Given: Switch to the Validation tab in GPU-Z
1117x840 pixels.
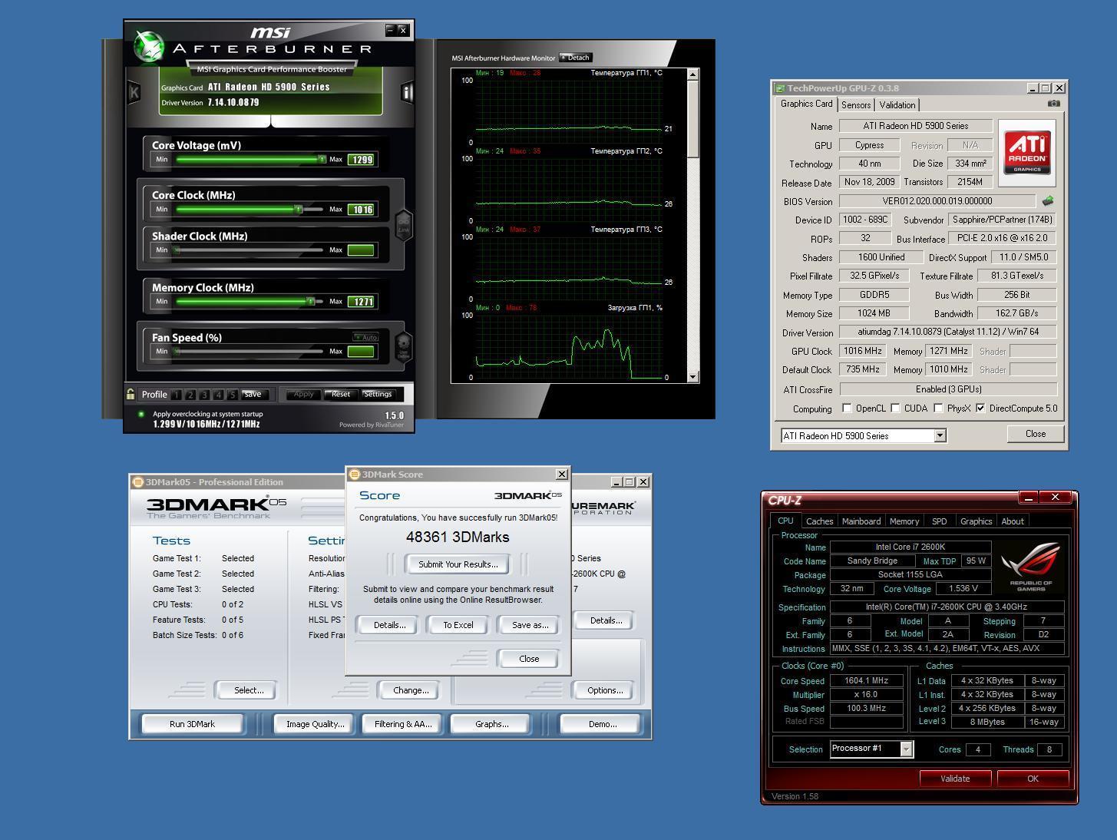Looking at the screenshot, I should (x=897, y=105).
